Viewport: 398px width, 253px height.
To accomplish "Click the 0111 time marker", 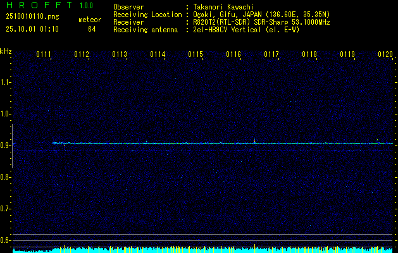I will (44, 55).
